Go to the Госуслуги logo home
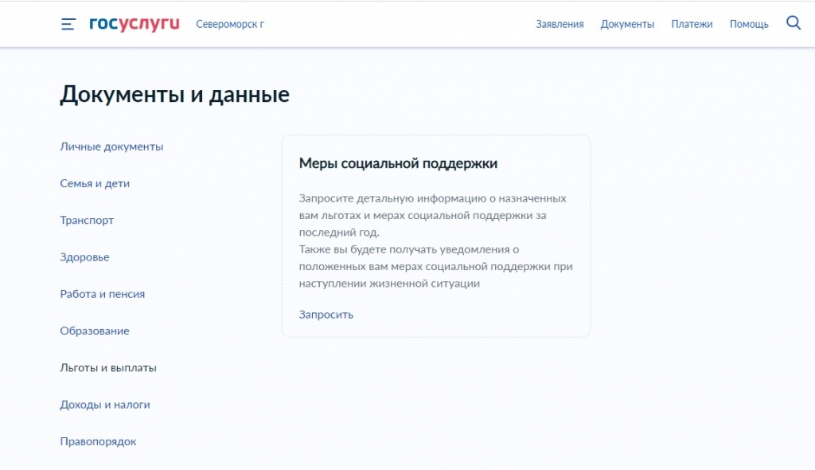 pos(134,24)
